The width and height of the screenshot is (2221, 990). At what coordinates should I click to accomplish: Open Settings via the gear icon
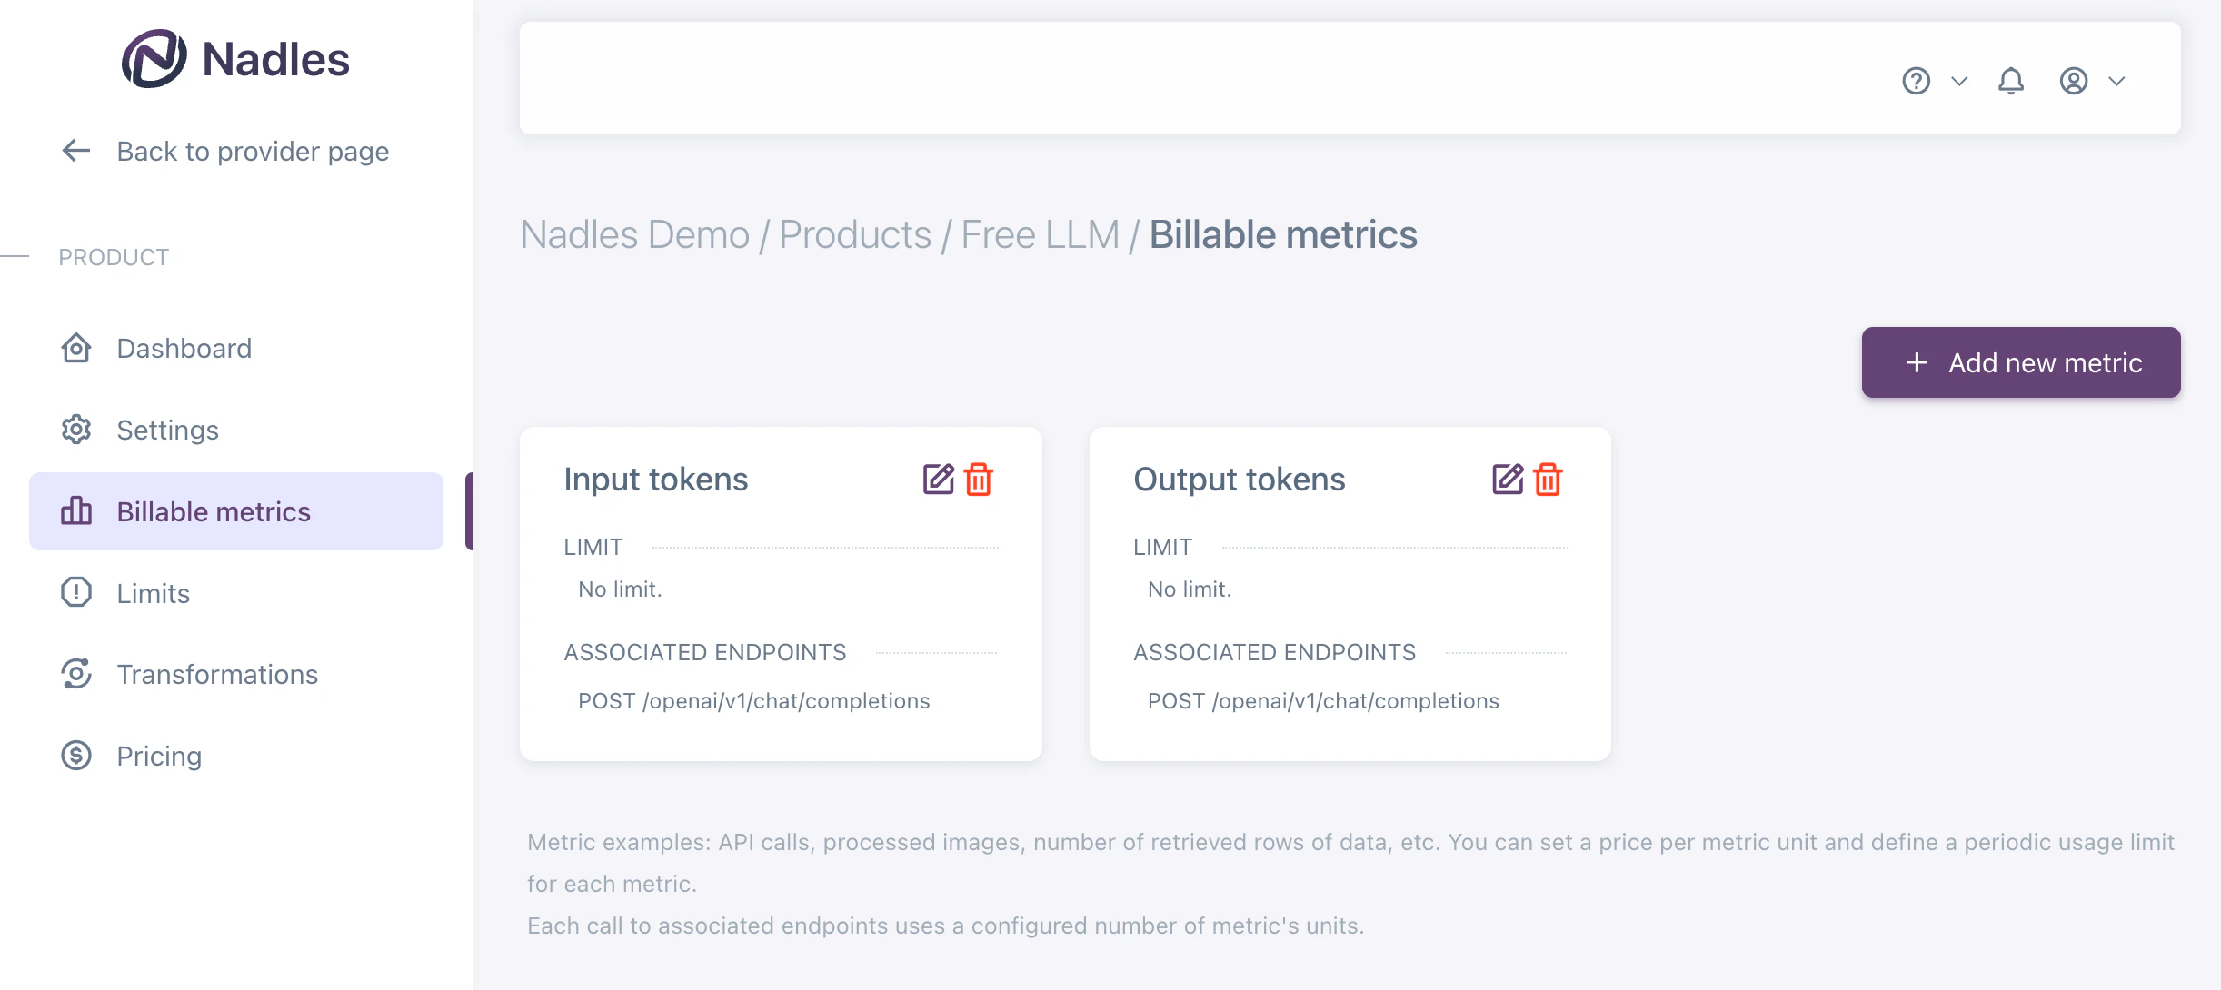[x=75, y=430]
